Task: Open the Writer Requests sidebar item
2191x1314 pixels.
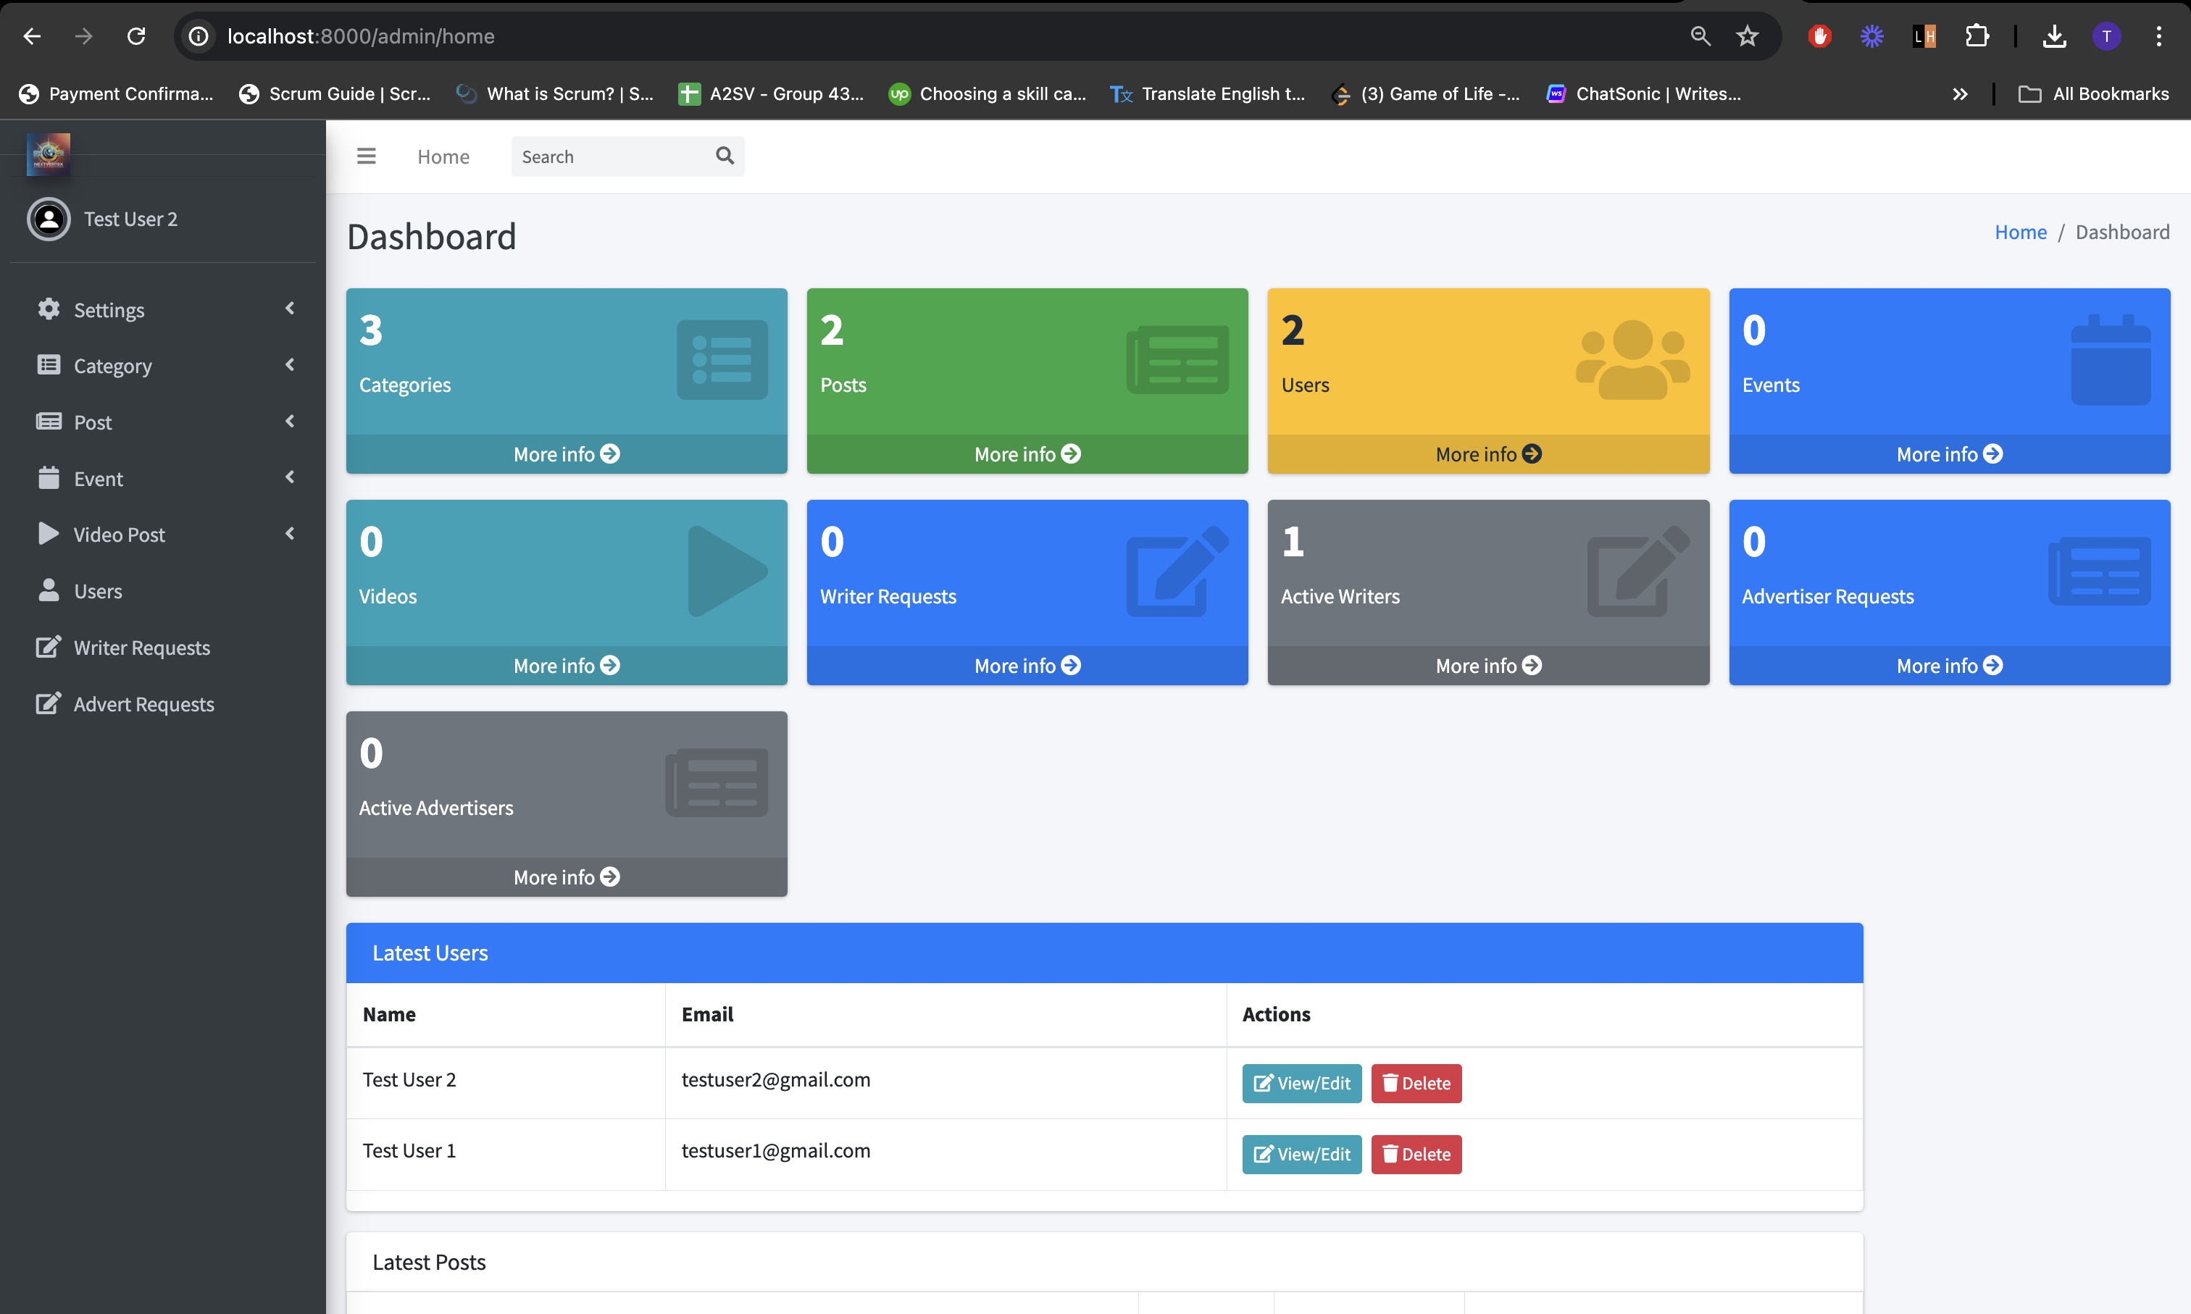Action: coord(163,648)
